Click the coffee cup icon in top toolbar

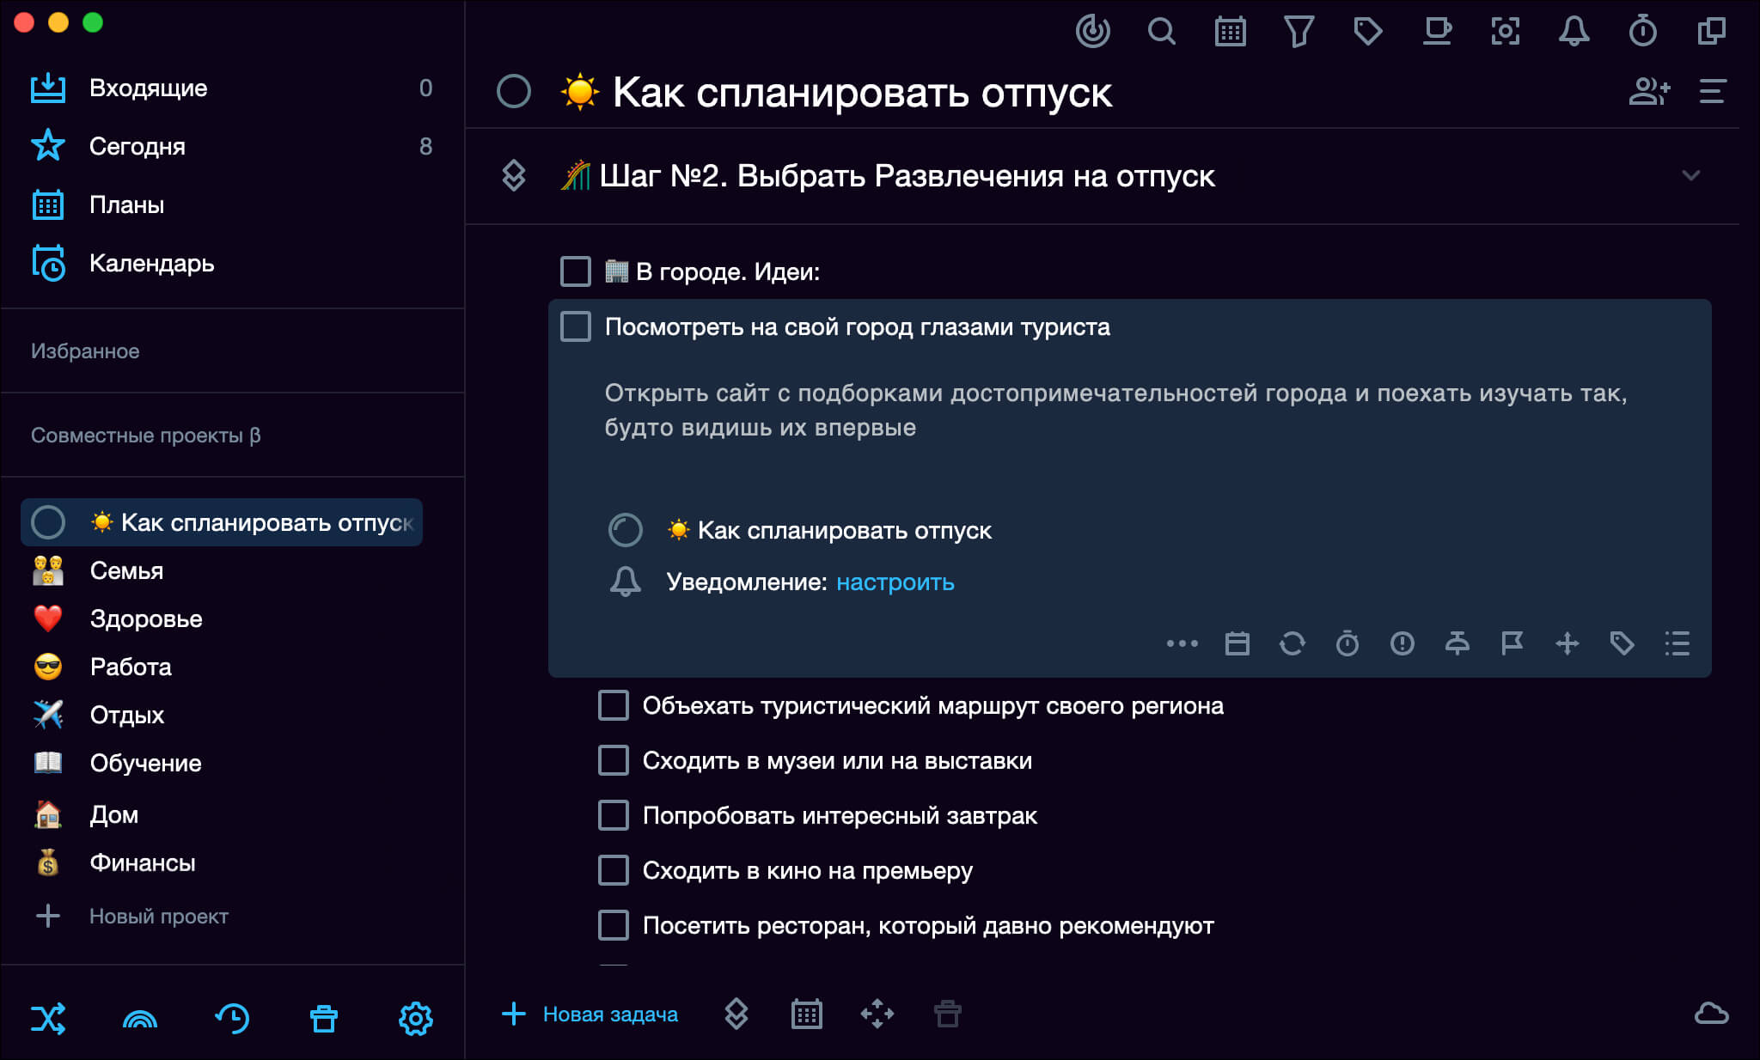tap(1436, 32)
